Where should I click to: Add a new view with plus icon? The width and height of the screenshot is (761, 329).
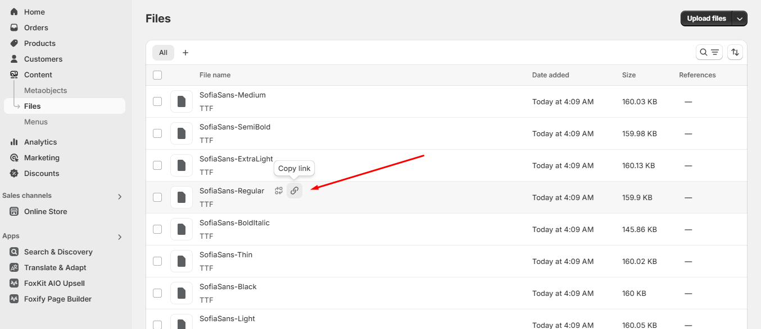185,53
